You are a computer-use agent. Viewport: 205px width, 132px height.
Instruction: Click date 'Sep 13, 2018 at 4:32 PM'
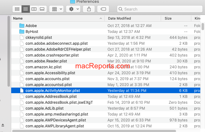(x=129, y=37)
